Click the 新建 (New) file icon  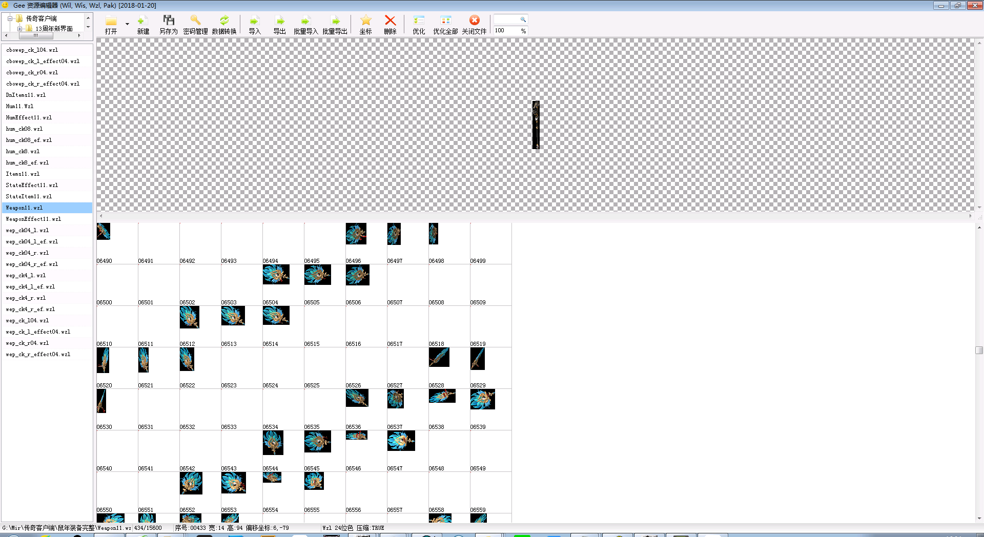pyautogui.click(x=143, y=21)
